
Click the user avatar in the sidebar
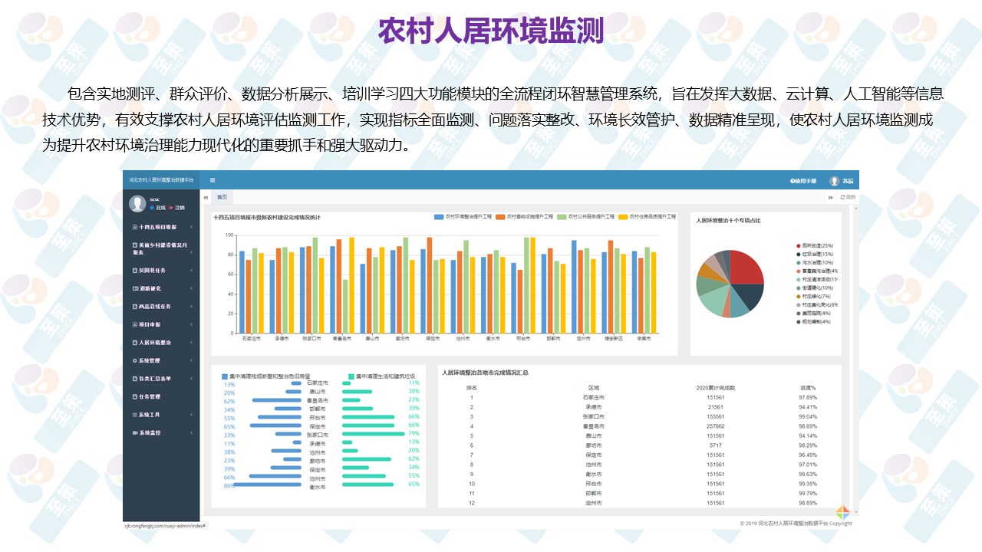pos(137,203)
